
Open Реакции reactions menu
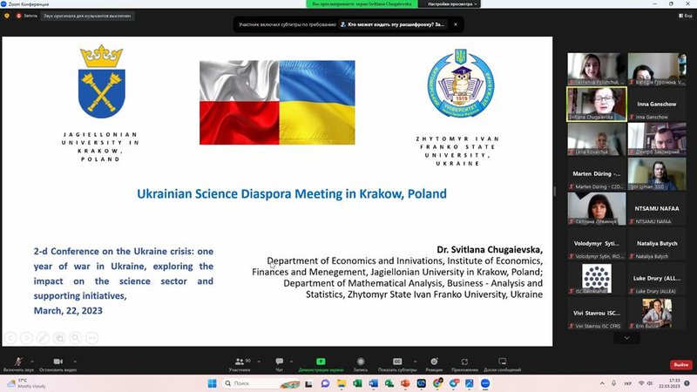click(x=434, y=364)
